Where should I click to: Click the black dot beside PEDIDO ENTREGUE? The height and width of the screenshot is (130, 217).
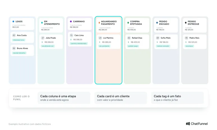pyautogui.click(x=186, y=23)
